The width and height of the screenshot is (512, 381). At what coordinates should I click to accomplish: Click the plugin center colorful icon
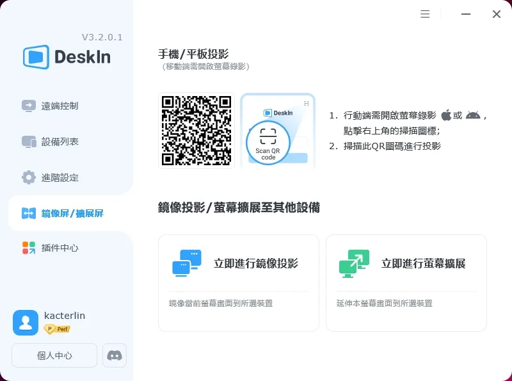click(x=29, y=248)
